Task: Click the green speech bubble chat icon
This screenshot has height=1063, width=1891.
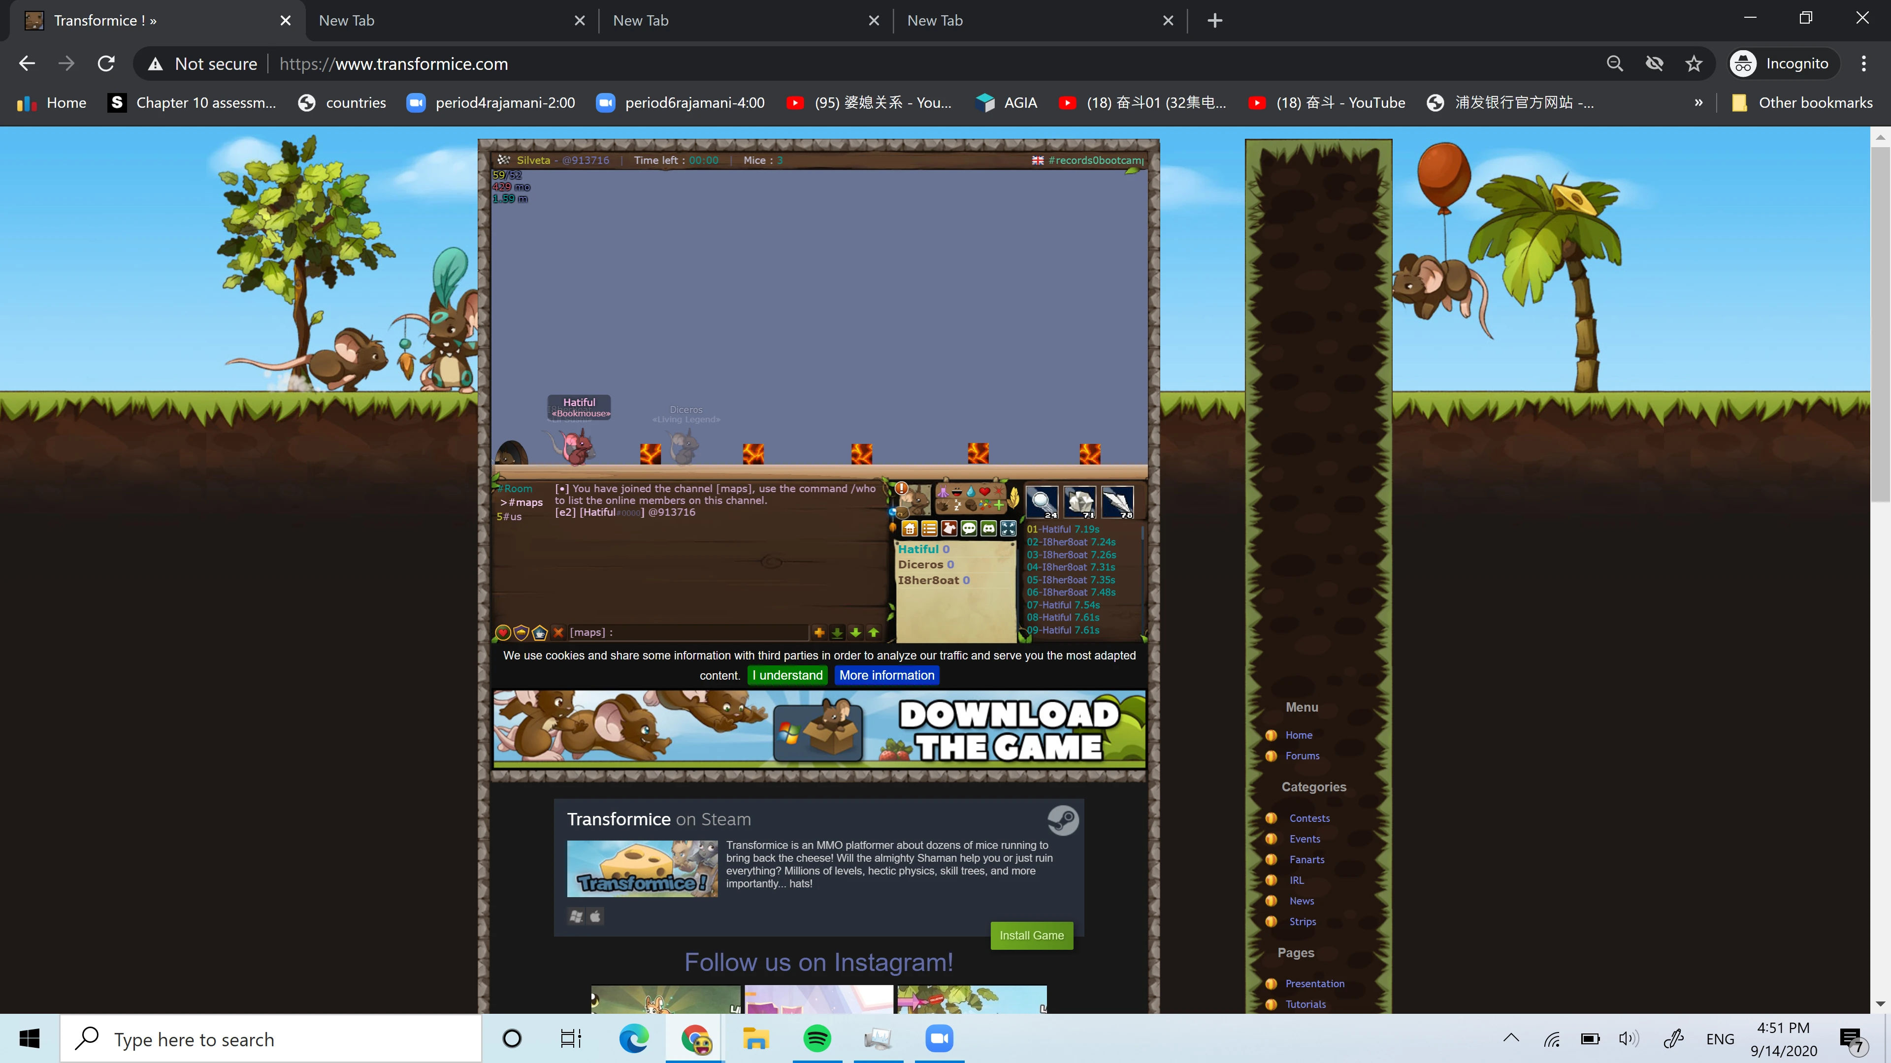Action: click(x=969, y=528)
